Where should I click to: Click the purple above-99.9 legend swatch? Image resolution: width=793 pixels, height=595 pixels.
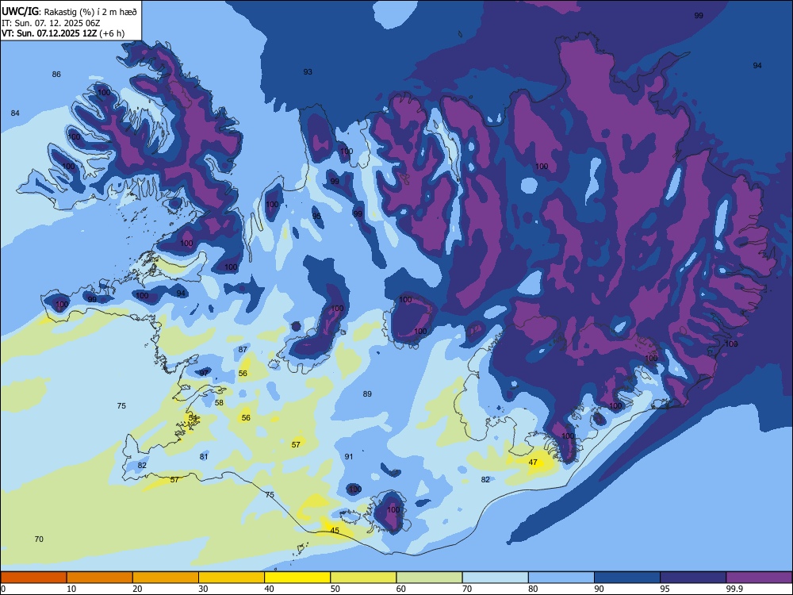tap(759, 578)
